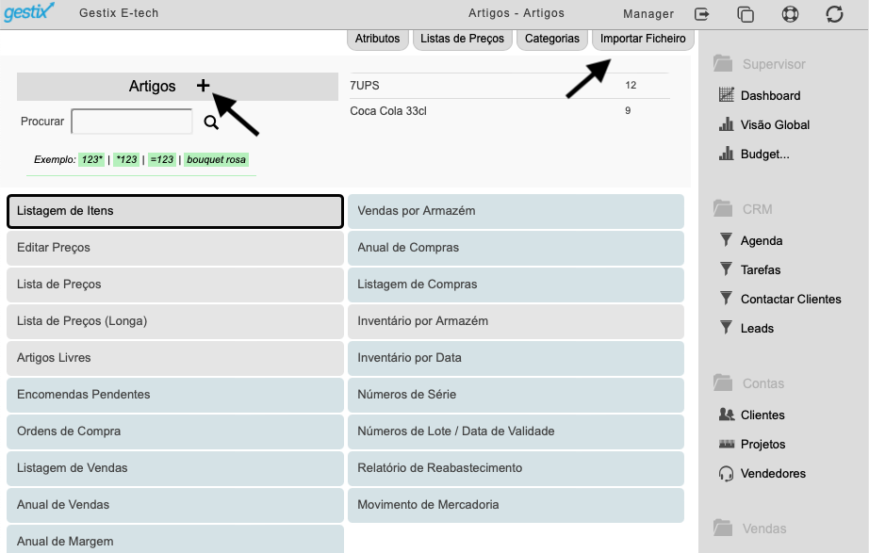The width and height of the screenshot is (869, 553).
Task: Click the logout icon in header
Action: 701,14
